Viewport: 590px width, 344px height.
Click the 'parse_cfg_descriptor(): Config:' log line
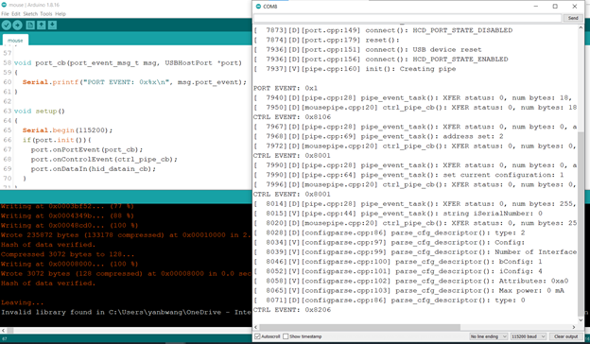click(389, 243)
